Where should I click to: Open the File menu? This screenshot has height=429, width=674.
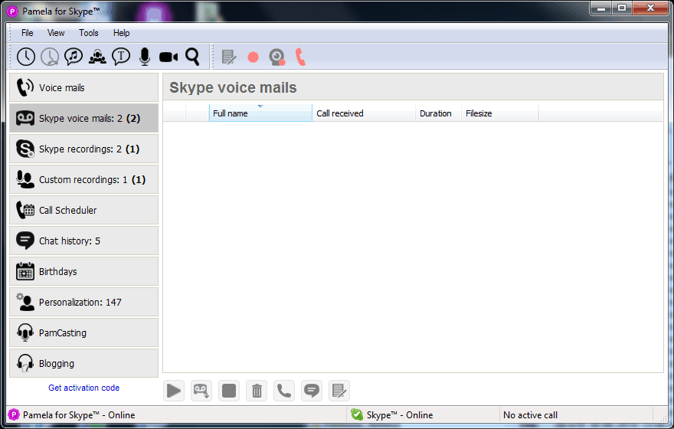tap(28, 33)
